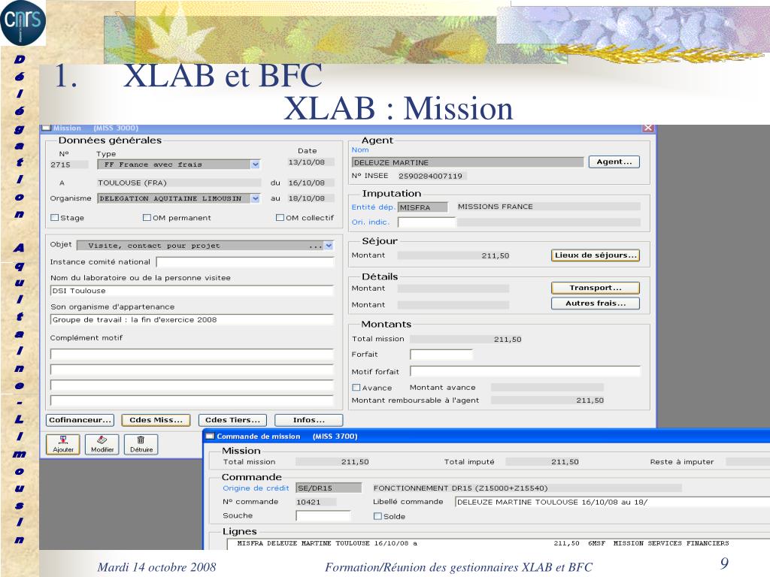Expand the Objet dropdown list
The image size is (770, 577).
coord(329,246)
